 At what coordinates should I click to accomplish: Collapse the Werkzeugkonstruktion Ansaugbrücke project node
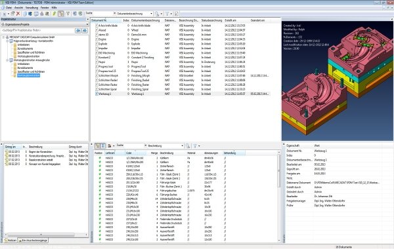coord(7,60)
